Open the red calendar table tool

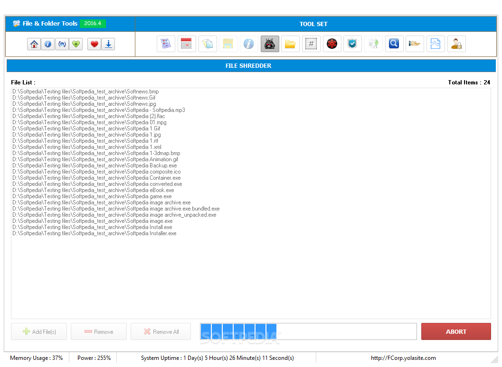(x=187, y=44)
